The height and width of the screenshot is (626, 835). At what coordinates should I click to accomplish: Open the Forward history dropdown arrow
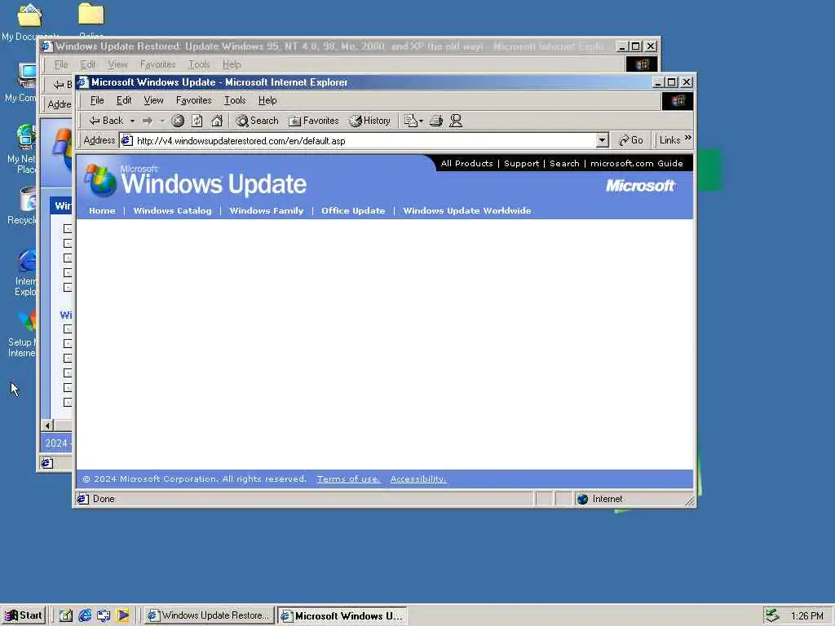point(162,121)
